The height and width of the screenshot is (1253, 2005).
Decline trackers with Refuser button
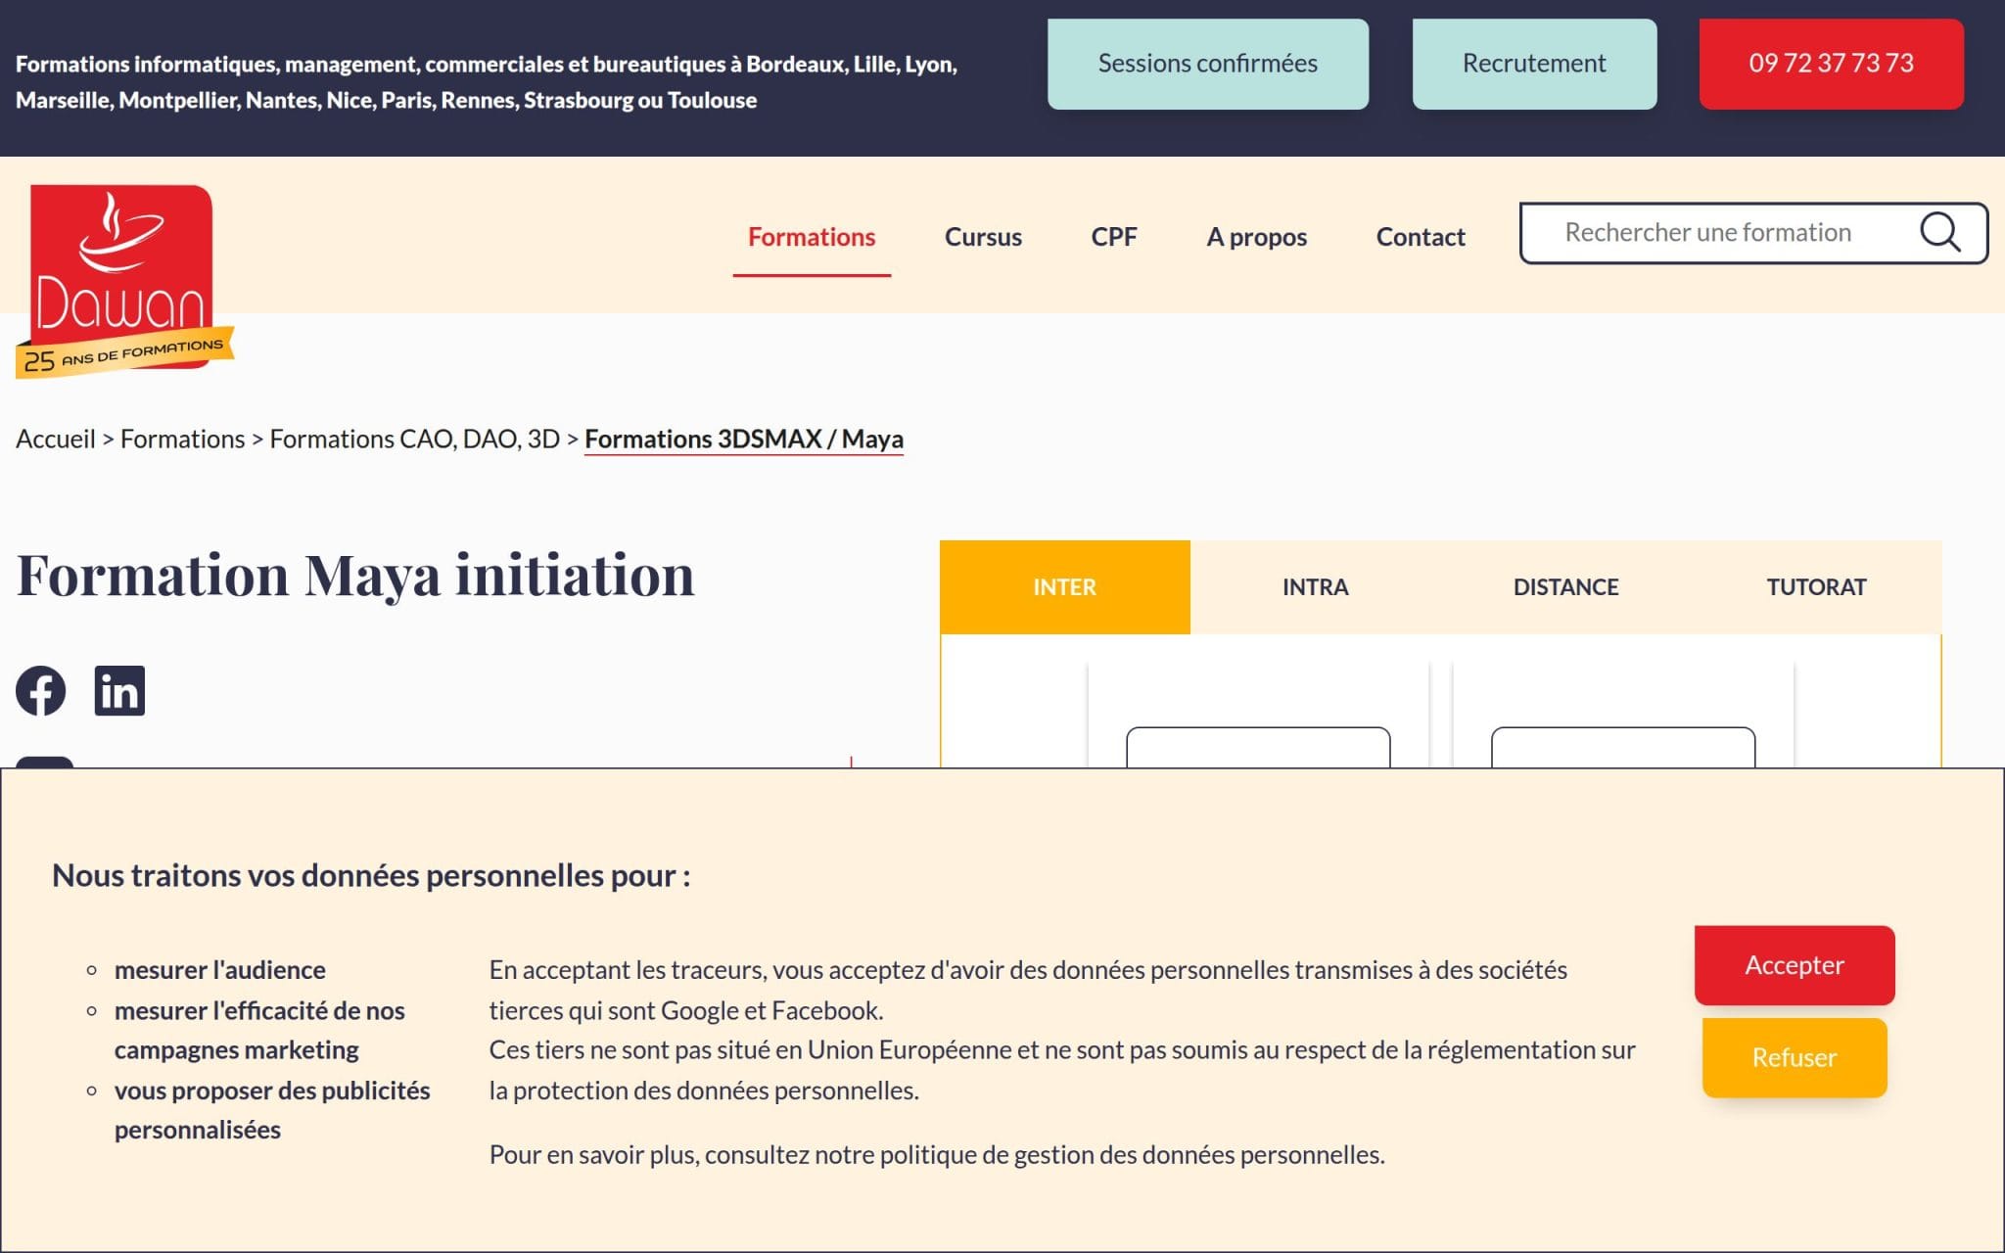tap(1795, 1058)
